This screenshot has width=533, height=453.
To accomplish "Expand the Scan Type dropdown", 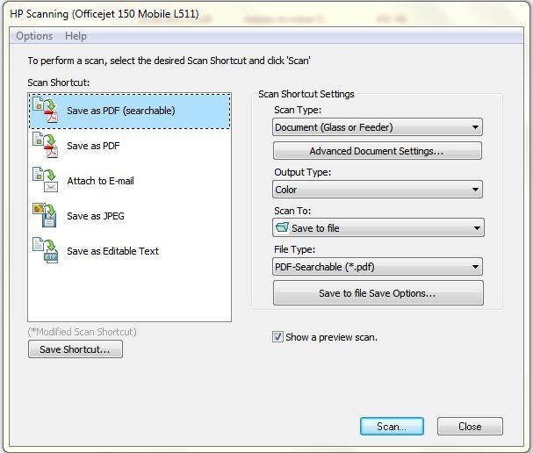I will click(475, 127).
